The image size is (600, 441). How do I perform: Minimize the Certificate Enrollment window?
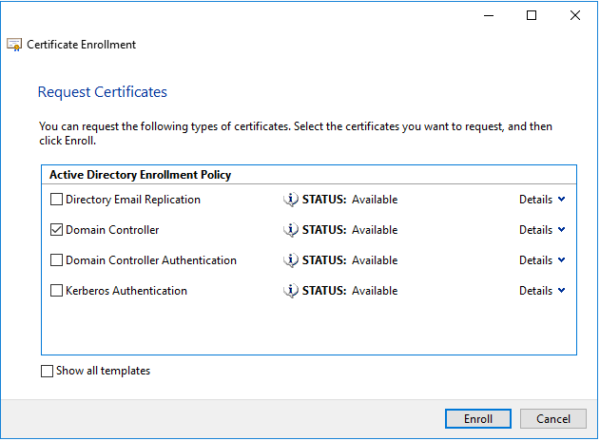tap(489, 15)
